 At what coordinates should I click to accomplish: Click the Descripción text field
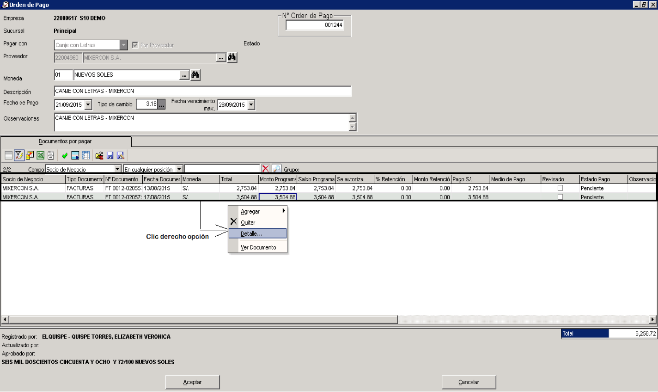[202, 91]
